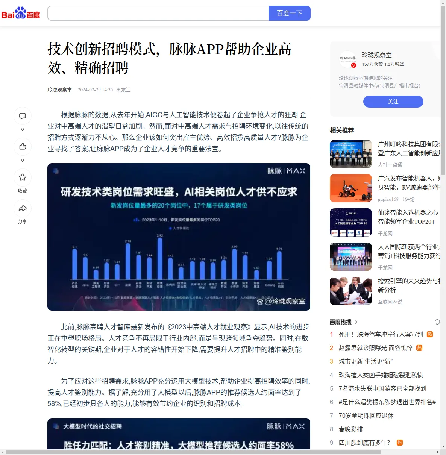Open hot search 珠海撞人案凶手婚姻破裂泄私愤
This screenshot has width=446, height=455.
pyautogui.click(x=381, y=375)
